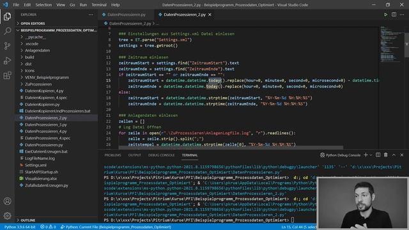Split the editor to the right
The image size is (409, 230).
tap(394, 15)
